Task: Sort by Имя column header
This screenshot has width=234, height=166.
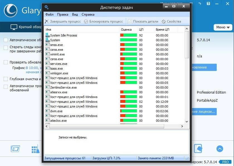Action: (82, 30)
